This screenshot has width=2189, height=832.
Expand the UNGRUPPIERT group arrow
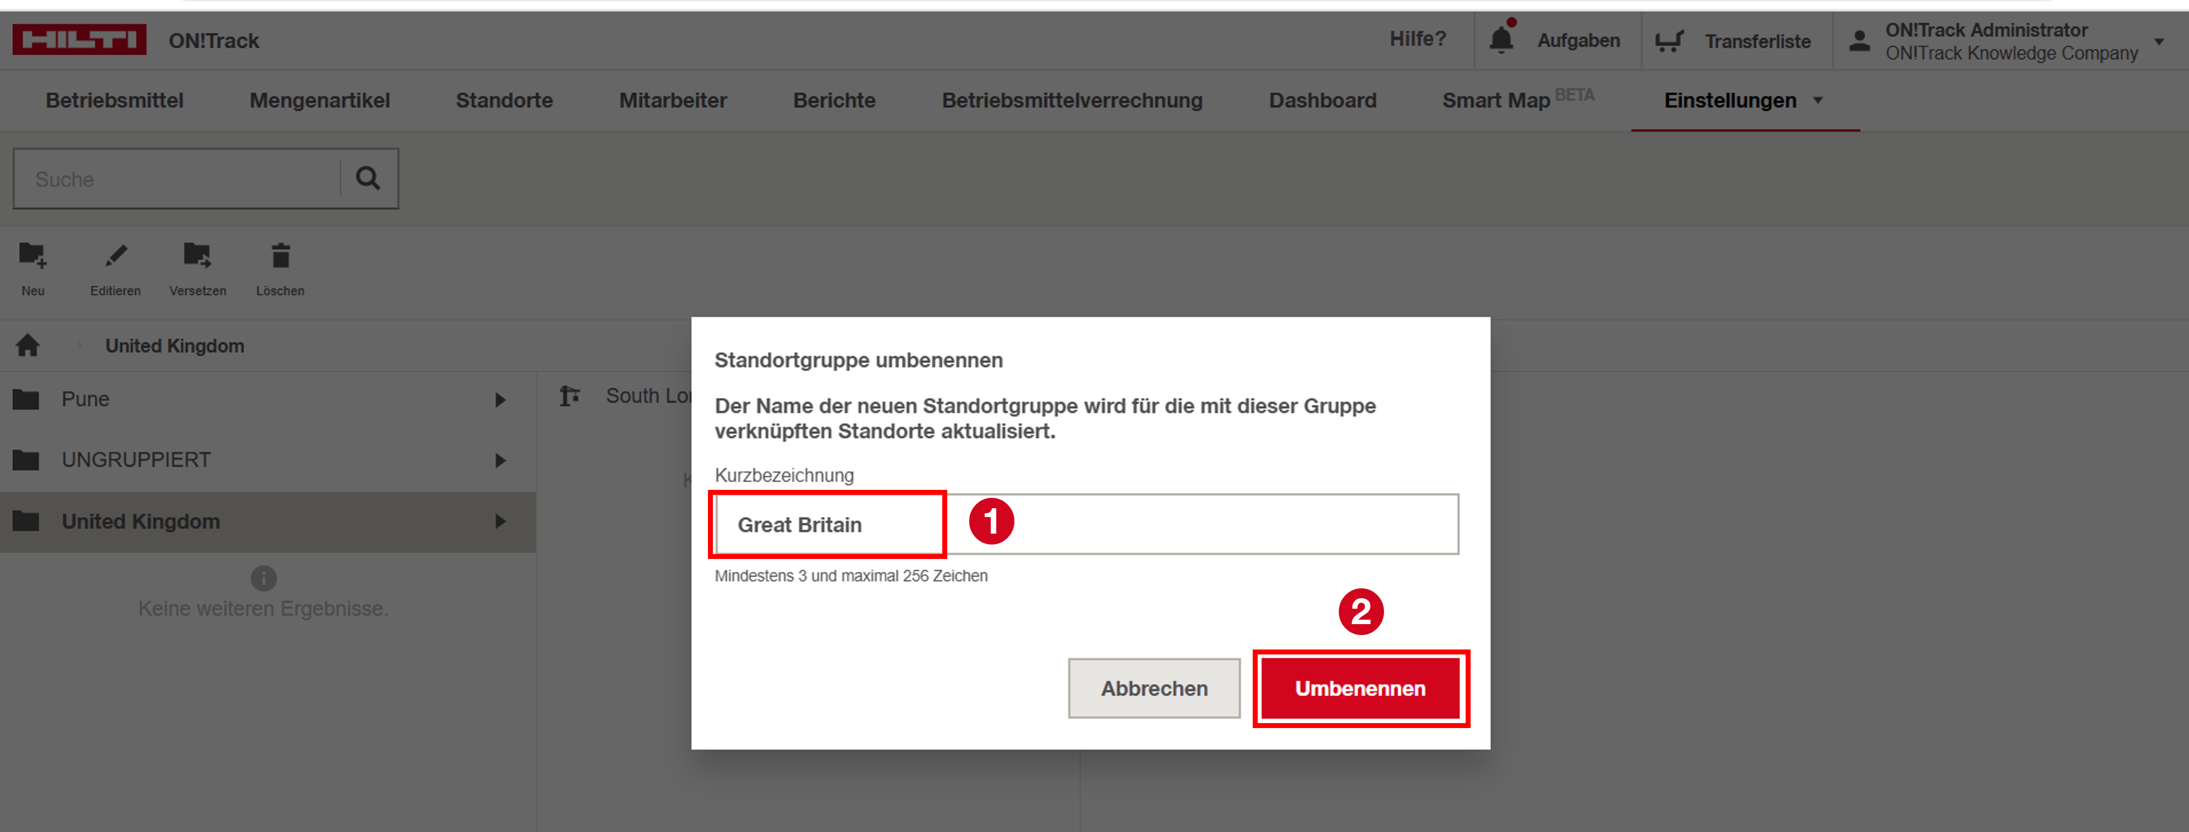(500, 461)
